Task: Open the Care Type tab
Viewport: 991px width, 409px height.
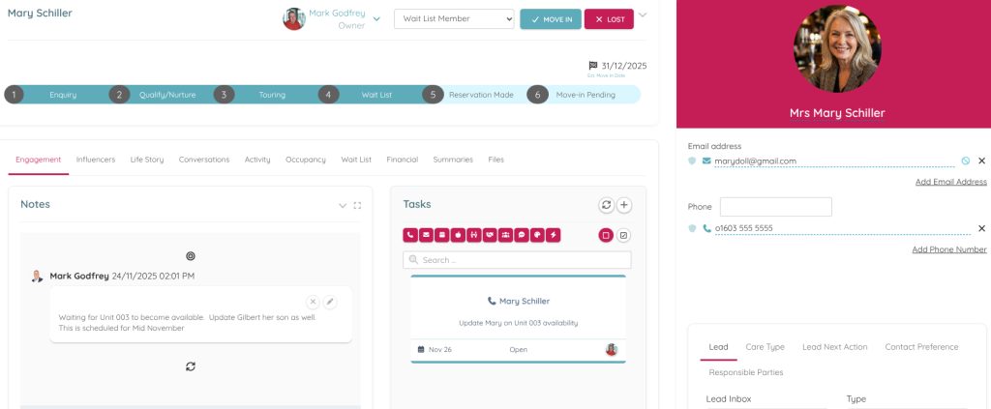Action: coord(765,346)
